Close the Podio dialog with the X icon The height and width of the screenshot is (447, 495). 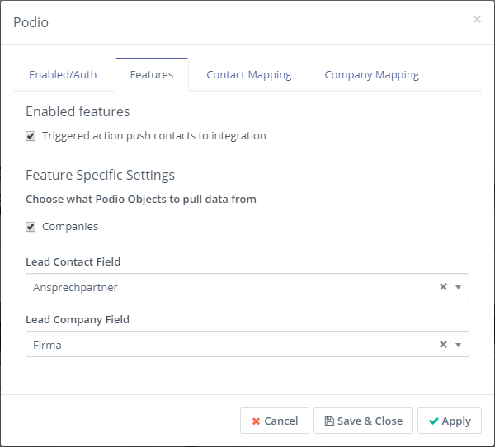click(x=477, y=20)
